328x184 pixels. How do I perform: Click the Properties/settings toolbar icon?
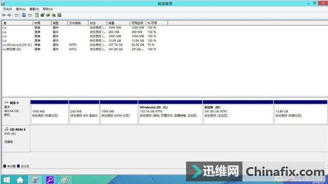43,15
